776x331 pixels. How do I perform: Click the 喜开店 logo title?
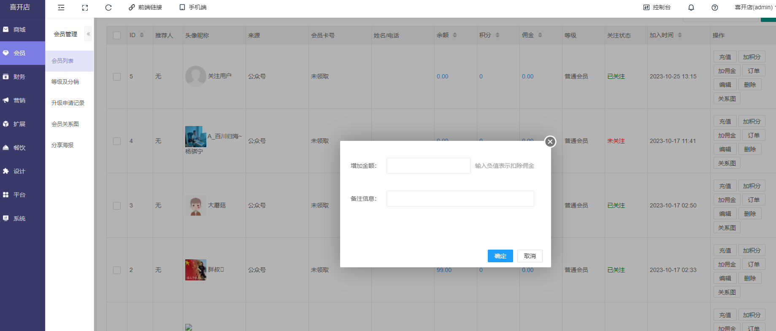click(20, 7)
